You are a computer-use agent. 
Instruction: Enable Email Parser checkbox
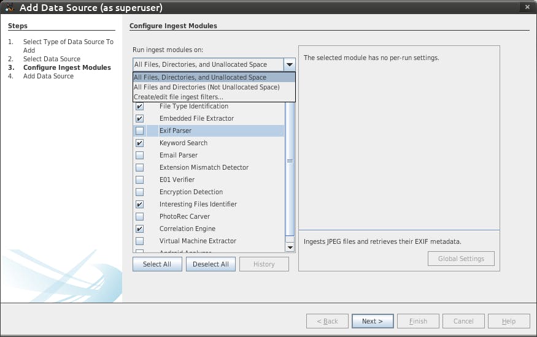[139, 156]
